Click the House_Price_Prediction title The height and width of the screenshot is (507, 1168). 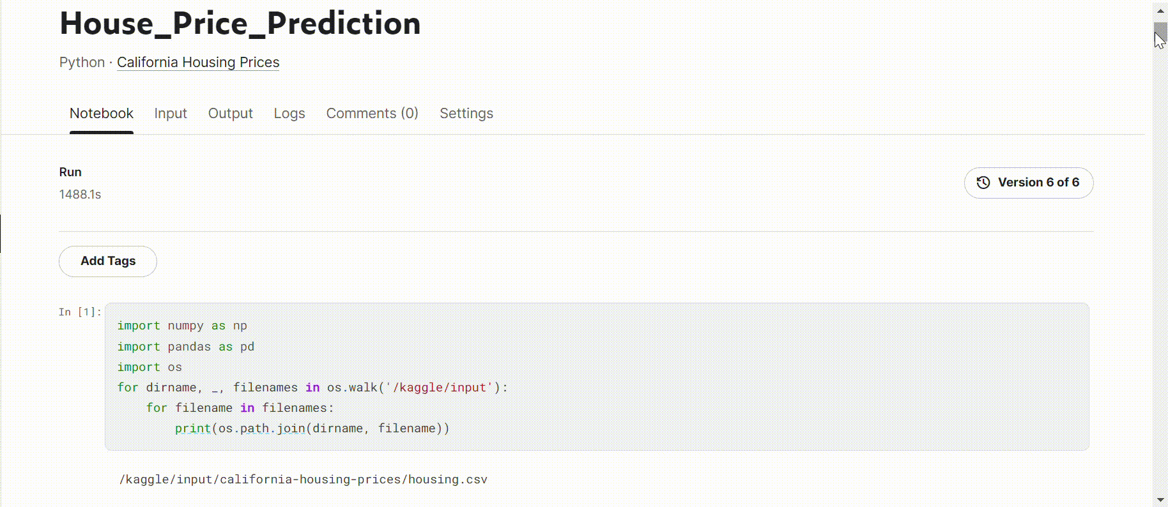pos(240,24)
